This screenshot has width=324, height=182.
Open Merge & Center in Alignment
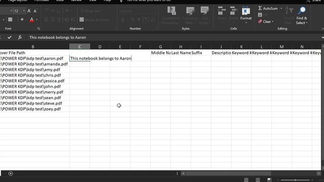coord(97,20)
